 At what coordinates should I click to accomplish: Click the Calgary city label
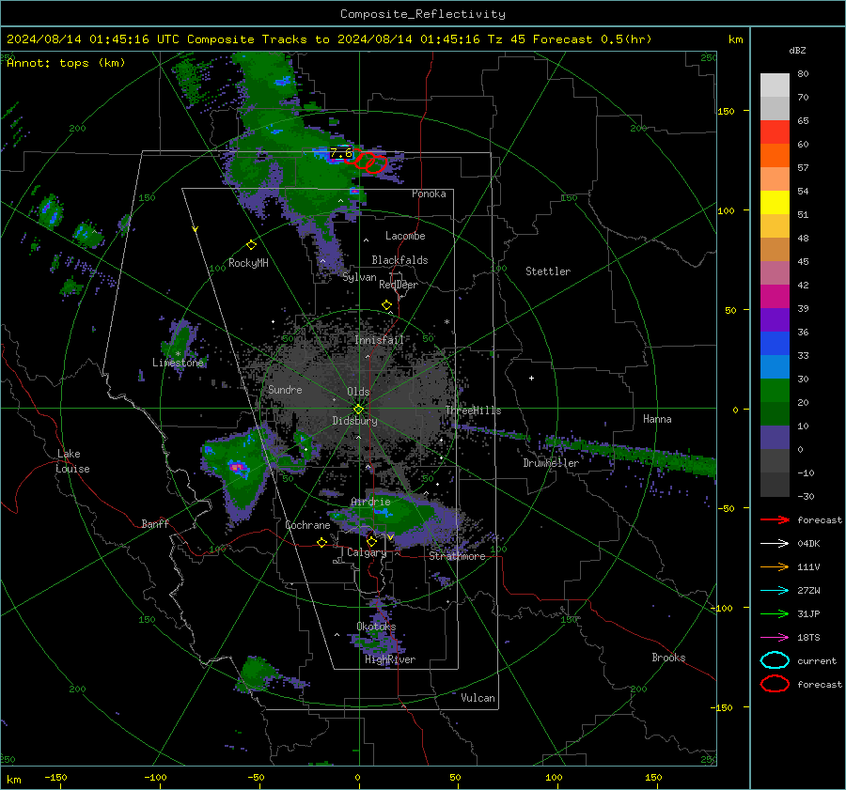point(367,552)
